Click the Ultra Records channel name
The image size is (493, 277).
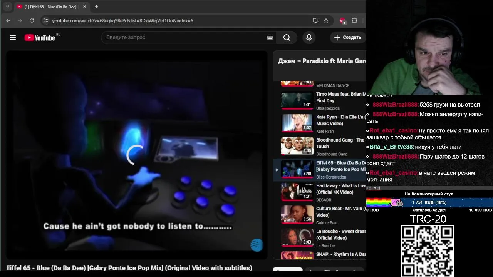[x=328, y=108]
